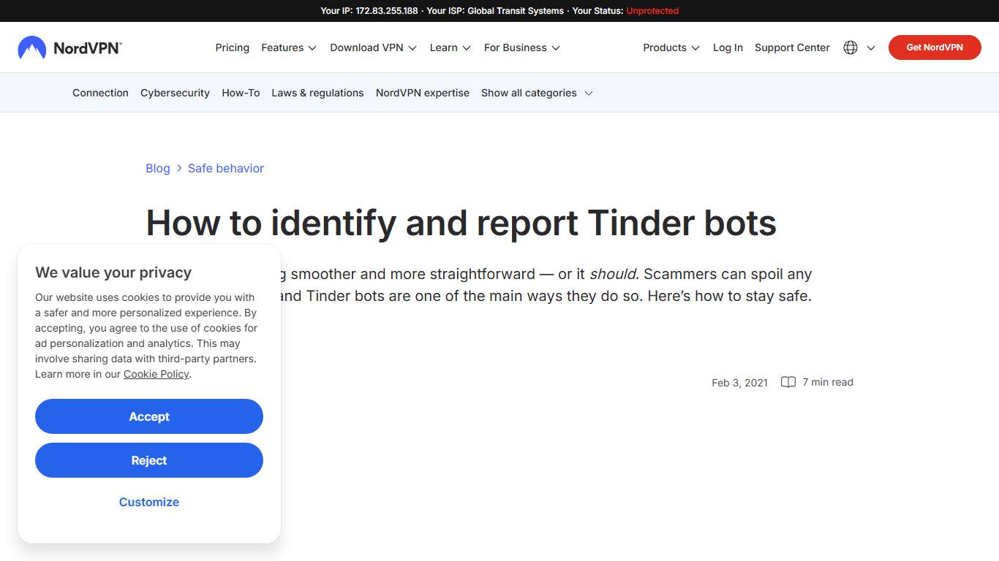Navigate to the Blog breadcrumb
Viewport: 999px width, 561px height.
157,168
